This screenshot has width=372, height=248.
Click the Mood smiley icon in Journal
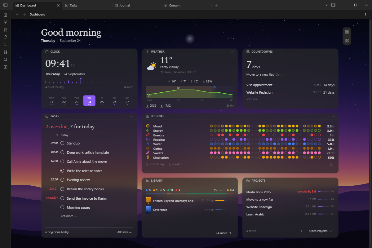(148, 126)
